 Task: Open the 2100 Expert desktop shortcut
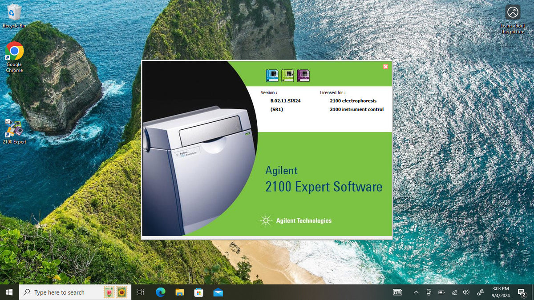[x=14, y=132]
